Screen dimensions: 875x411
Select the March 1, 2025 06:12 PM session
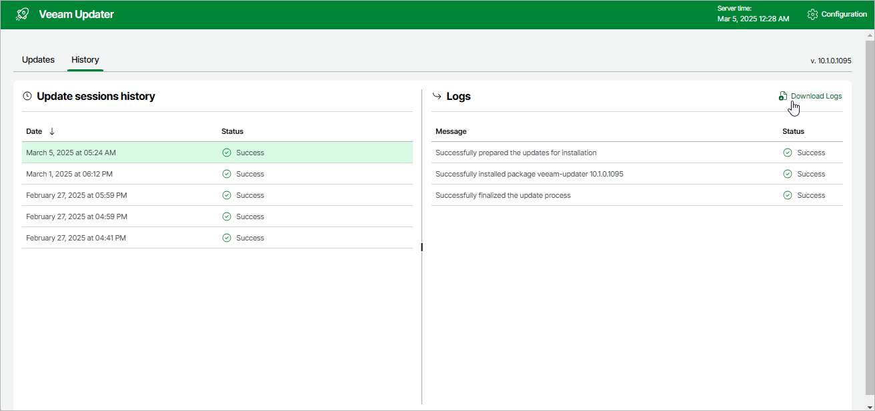[x=69, y=174]
